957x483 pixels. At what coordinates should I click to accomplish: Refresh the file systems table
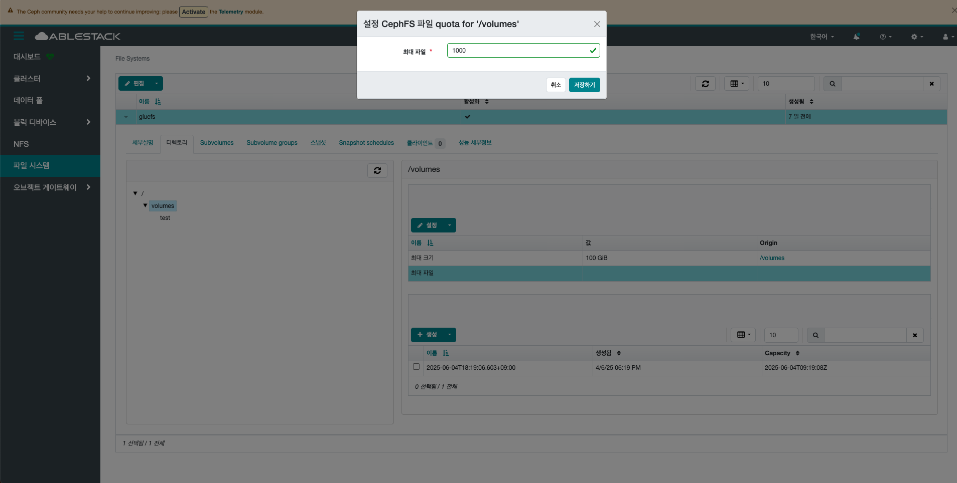point(705,84)
